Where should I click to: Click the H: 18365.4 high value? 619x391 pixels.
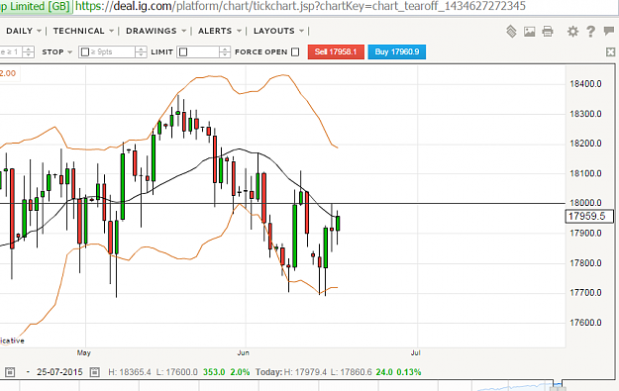click(x=130, y=372)
